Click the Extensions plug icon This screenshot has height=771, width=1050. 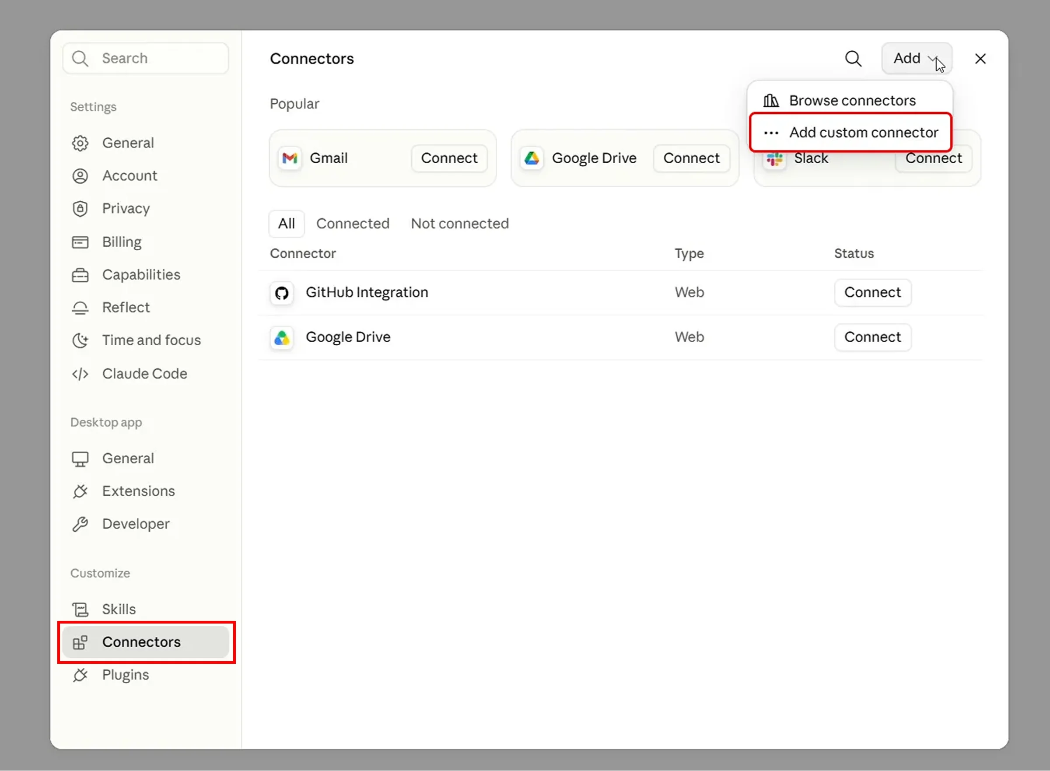[x=80, y=491]
